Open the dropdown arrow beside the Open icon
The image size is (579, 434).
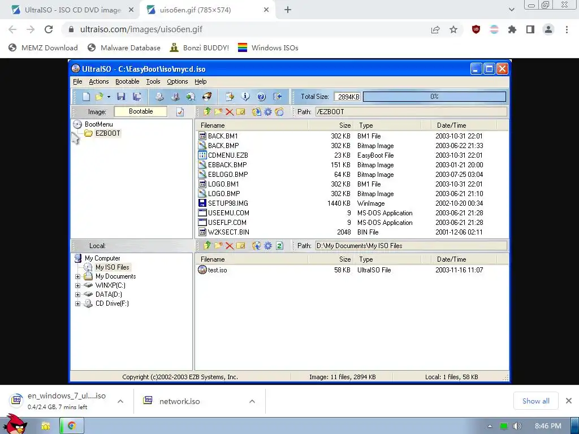pyautogui.click(x=109, y=97)
